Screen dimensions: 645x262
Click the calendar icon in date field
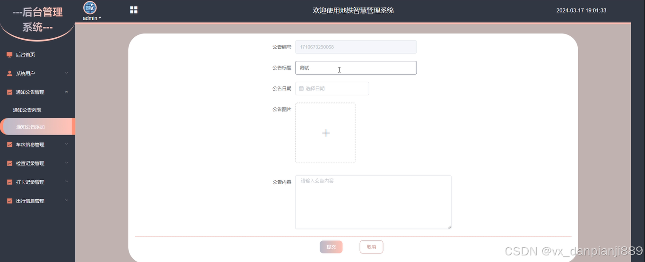point(301,88)
